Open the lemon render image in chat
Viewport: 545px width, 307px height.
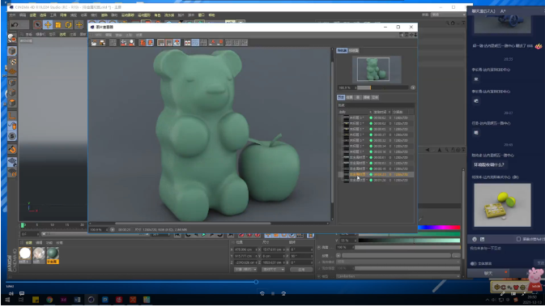[x=502, y=205]
